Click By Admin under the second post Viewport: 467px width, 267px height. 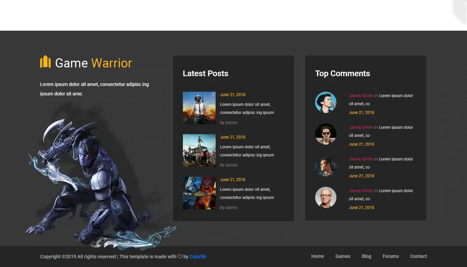coord(228,165)
